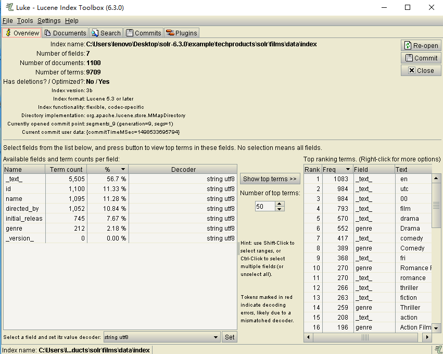
Task: Select the _text_ field row
Action: click(x=120, y=179)
